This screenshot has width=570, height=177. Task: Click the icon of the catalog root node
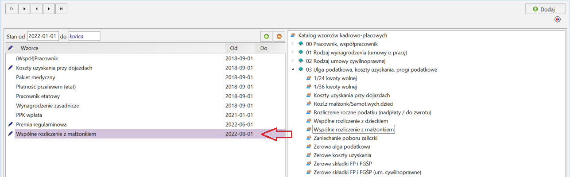[293, 35]
